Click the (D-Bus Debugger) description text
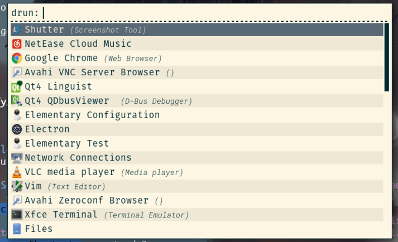398x242 pixels. click(156, 101)
